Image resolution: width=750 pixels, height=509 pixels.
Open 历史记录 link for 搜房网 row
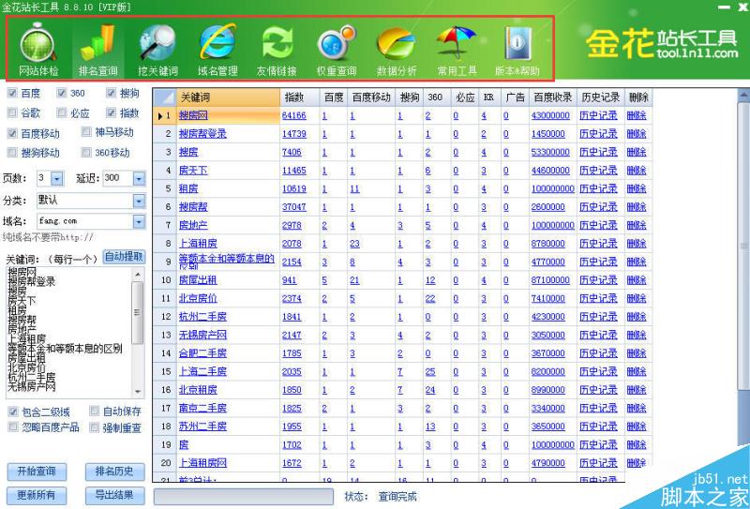(598, 115)
